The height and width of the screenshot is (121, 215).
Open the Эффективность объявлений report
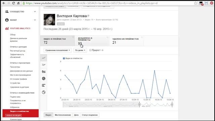click(17, 56)
